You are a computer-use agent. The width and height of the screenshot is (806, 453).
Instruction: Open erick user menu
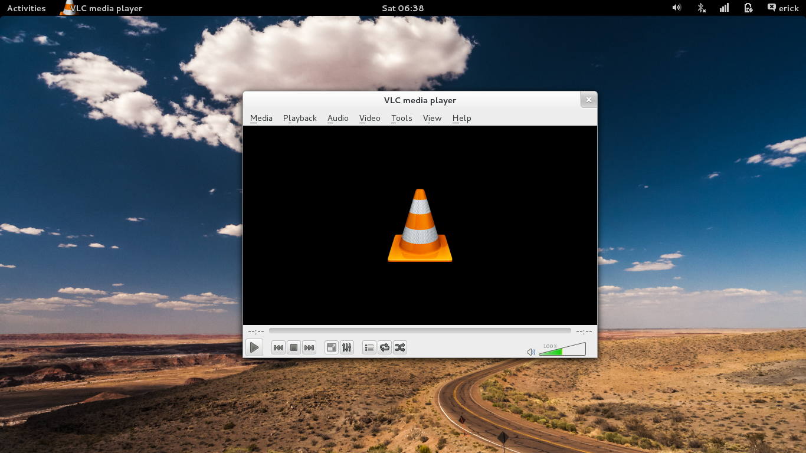pyautogui.click(x=783, y=8)
